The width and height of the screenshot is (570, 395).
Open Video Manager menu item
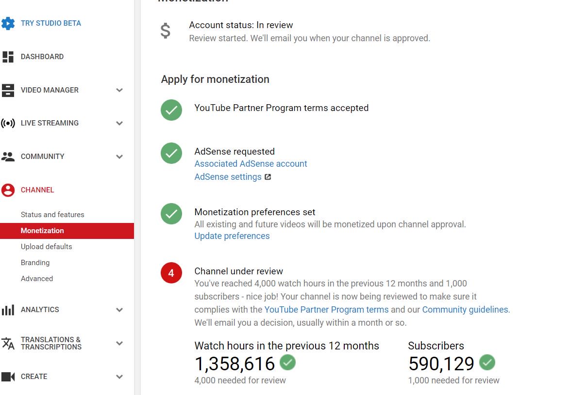pos(50,90)
